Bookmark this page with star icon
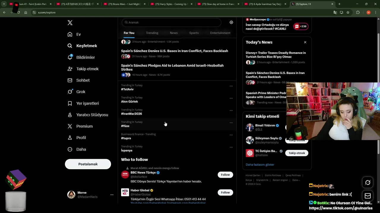The image size is (380, 213). tap(348, 12)
